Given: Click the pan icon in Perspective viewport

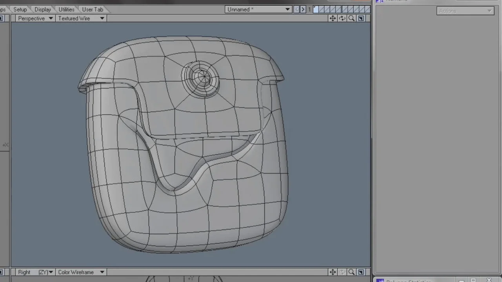Looking at the screenshot, I should tap(333, 18).
